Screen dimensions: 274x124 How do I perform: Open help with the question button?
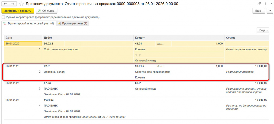270,11
